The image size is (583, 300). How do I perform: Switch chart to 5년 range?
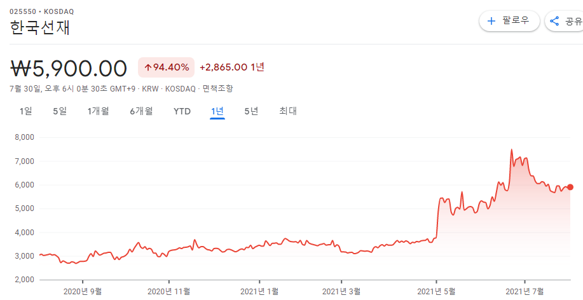pyautogui.click(x=251, y=111)
